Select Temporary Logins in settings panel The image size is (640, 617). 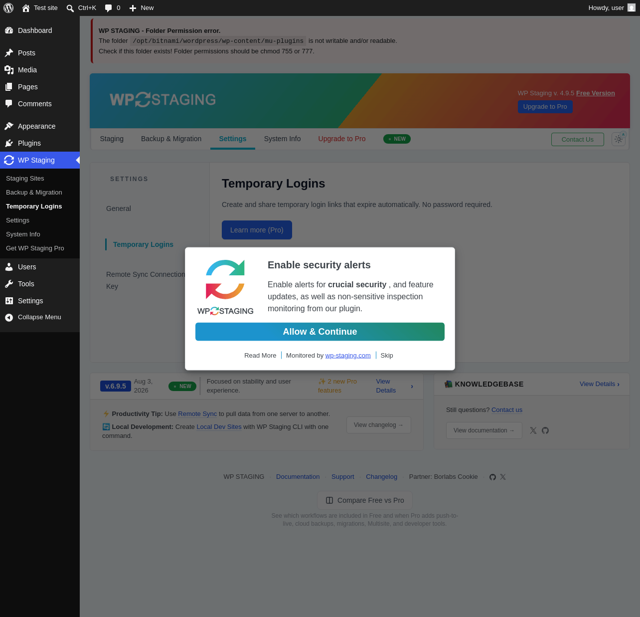(x=143, y=244)
